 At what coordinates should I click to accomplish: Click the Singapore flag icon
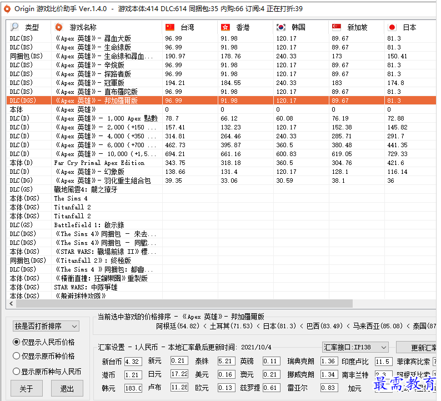coord(337,27)
